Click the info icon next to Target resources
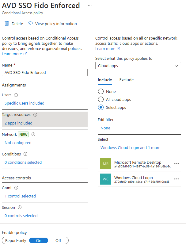The width and height of the screenshot is (186, 245). pyautogui.click(x=35, y=115)
